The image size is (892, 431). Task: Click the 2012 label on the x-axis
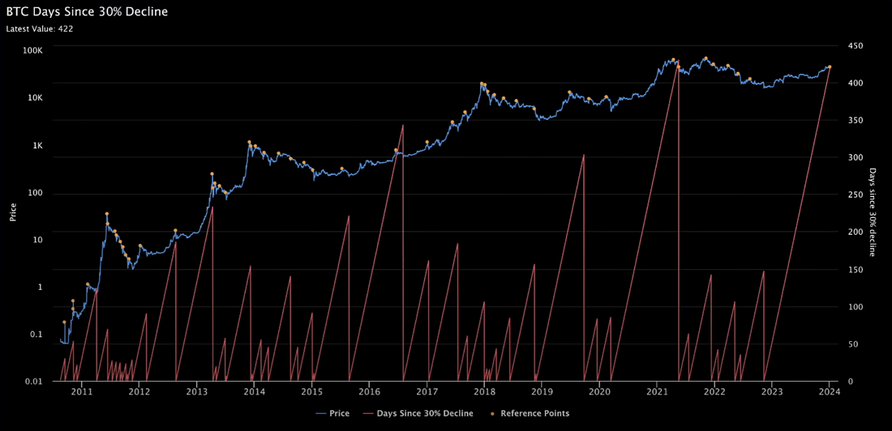tap(139, 391)
